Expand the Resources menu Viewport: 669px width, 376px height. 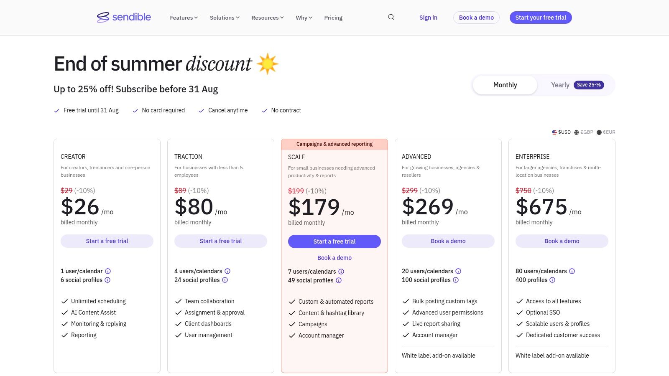click(x=267, y=18)
